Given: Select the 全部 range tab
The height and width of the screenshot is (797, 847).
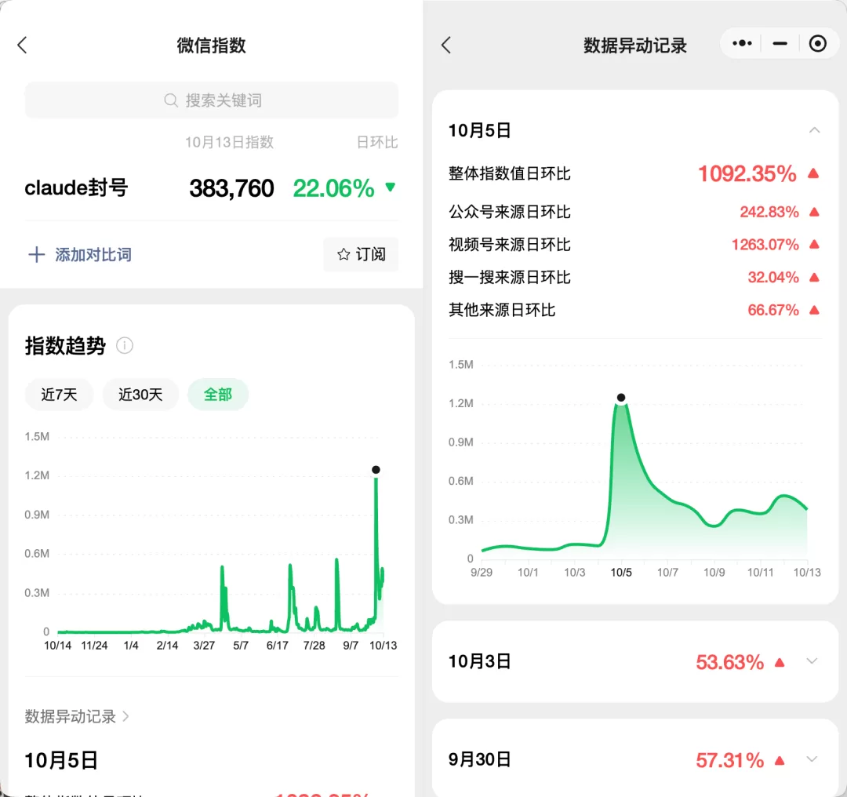Looking at the screenshot, I should [x=218, y=395].
